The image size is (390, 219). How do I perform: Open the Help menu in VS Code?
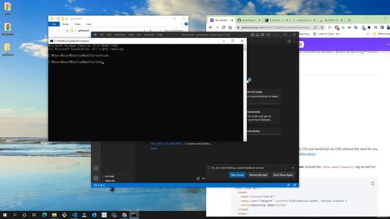[x=160, y=35]
